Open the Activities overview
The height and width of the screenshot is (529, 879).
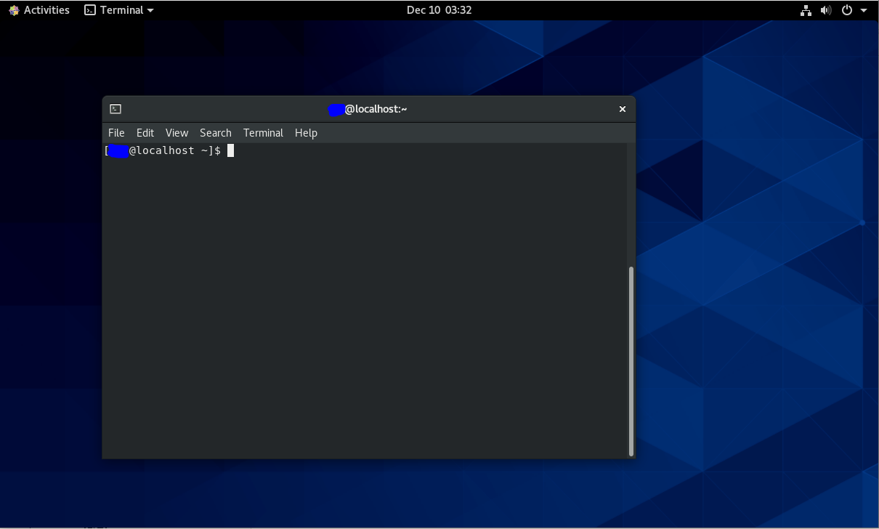[x=39, y=10]
